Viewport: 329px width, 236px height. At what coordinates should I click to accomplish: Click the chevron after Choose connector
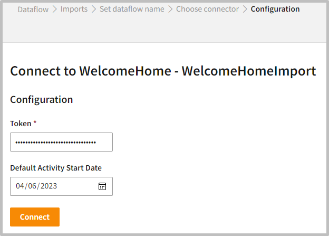pyautogui.click(x=245, y=10)
